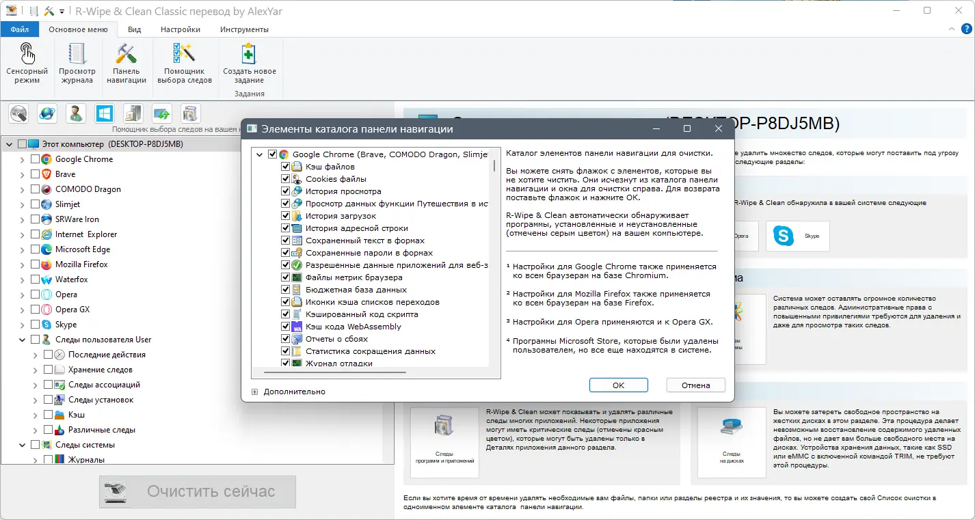Switch to the Основное меню tab
Viewport: 975px width, 520px height.
(x=78, y=29)
